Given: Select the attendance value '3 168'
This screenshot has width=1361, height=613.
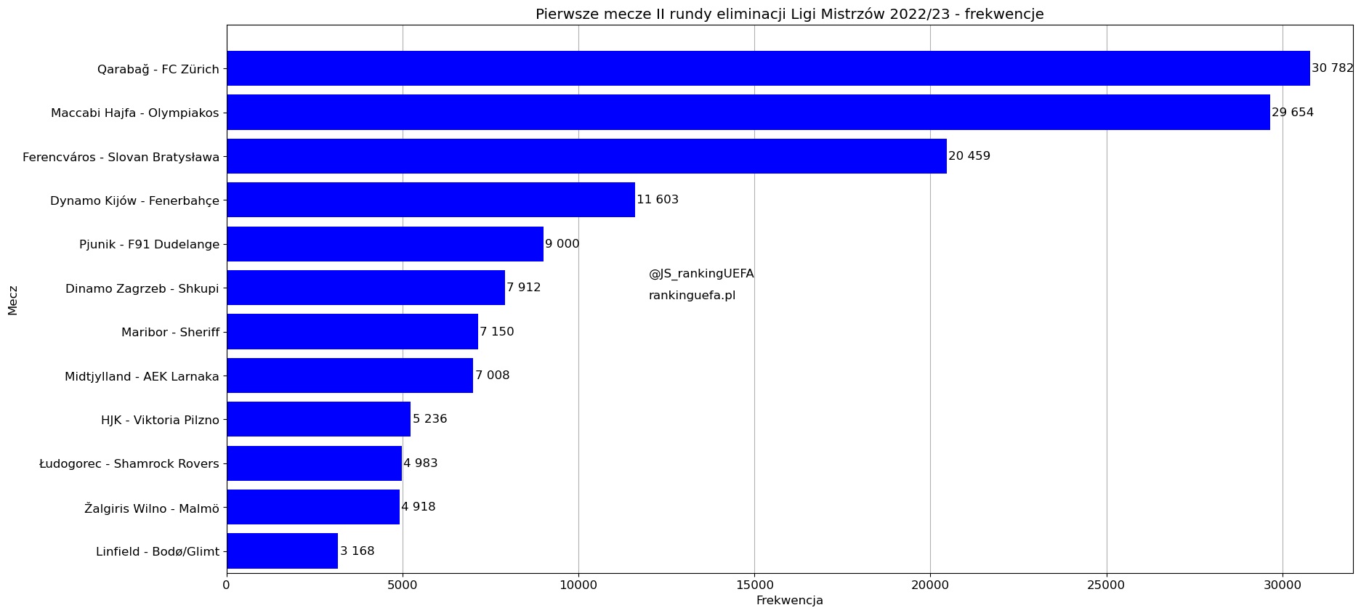Looking at the screenshot, I should coord(358,551).
